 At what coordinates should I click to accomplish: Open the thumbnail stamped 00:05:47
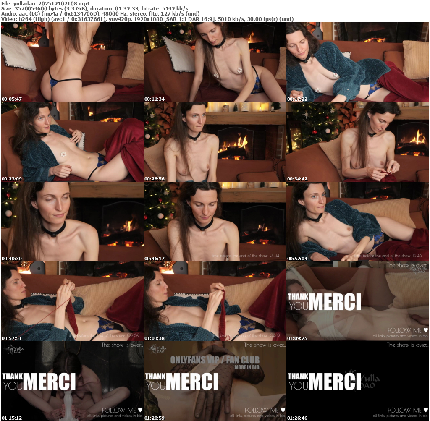tap(72, 62)
